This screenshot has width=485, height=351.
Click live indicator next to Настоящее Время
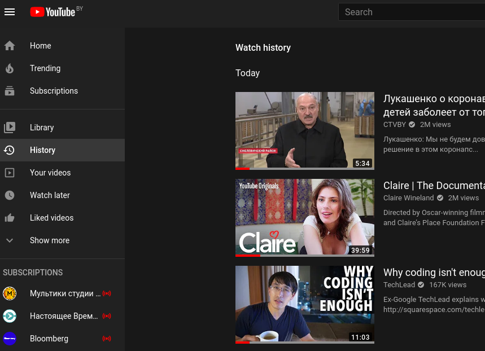tap(107, 316)
